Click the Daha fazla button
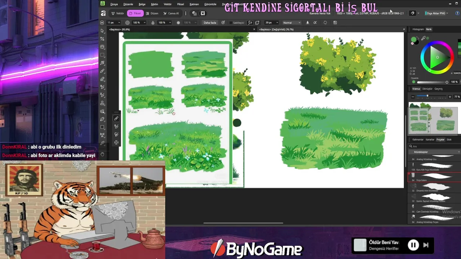The height and width of the screenshot is (259, 461). [210, 23]
